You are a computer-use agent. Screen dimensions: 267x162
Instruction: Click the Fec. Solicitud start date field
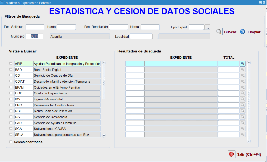click(x=35, y=27)
